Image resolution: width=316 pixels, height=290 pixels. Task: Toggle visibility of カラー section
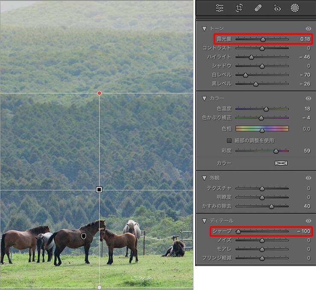tap(308, 98)
